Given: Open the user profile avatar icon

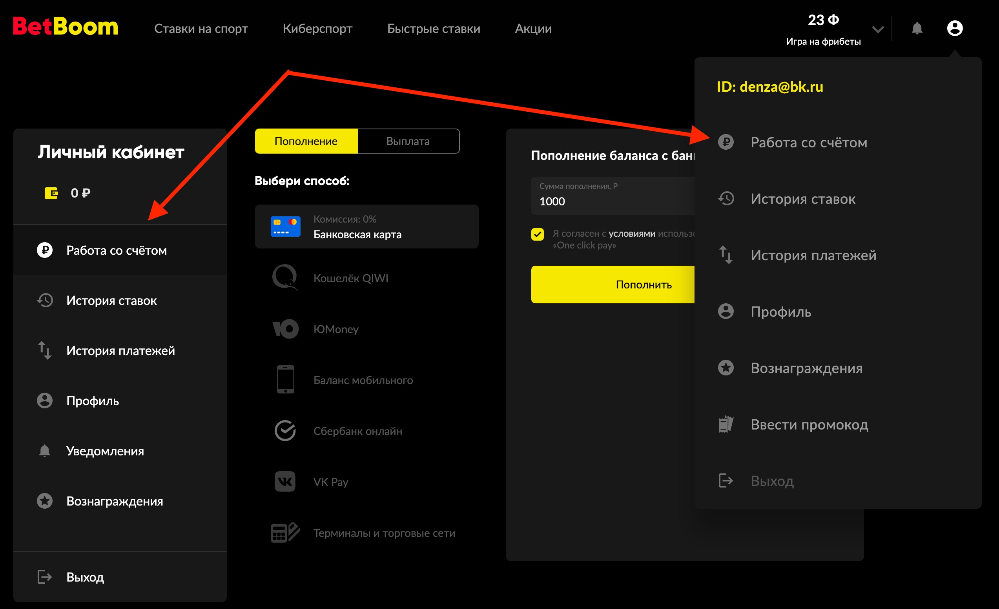Looking at the screenshot, I should [x=954, y=28].
